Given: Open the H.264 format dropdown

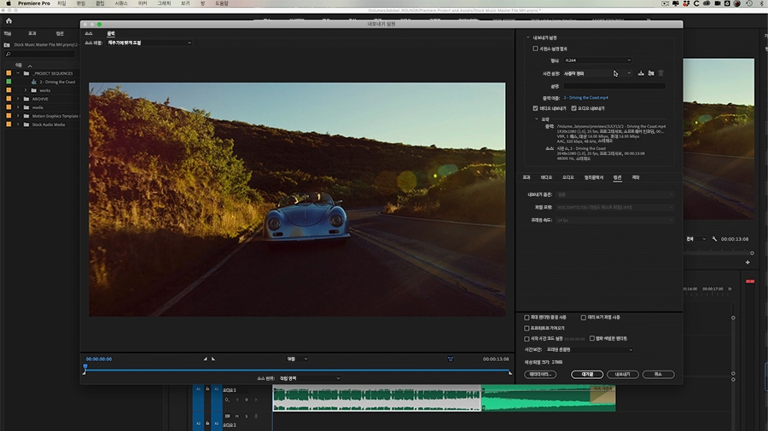Looking at the screenshot, I should (x=597, y=60).
